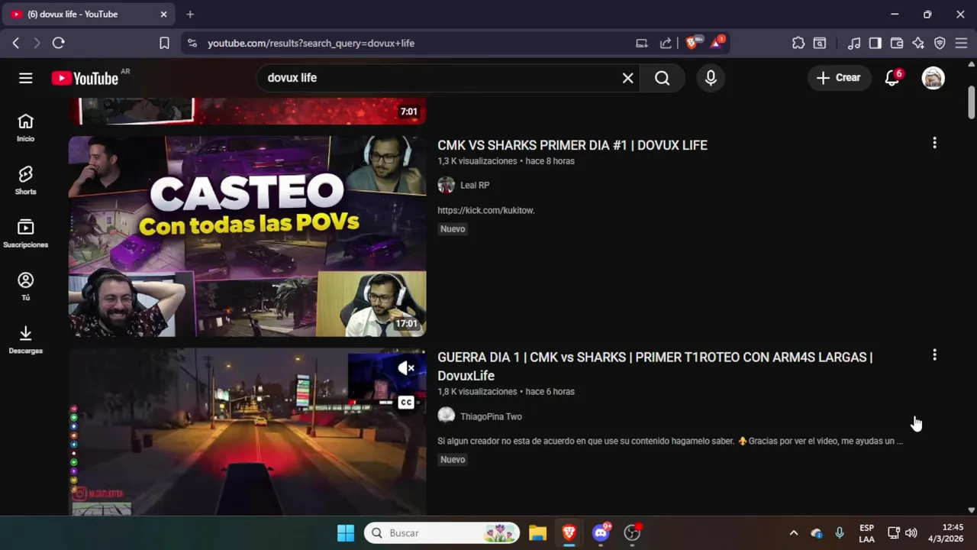
Task: Show hidden system tray icons
Action: 793,533
